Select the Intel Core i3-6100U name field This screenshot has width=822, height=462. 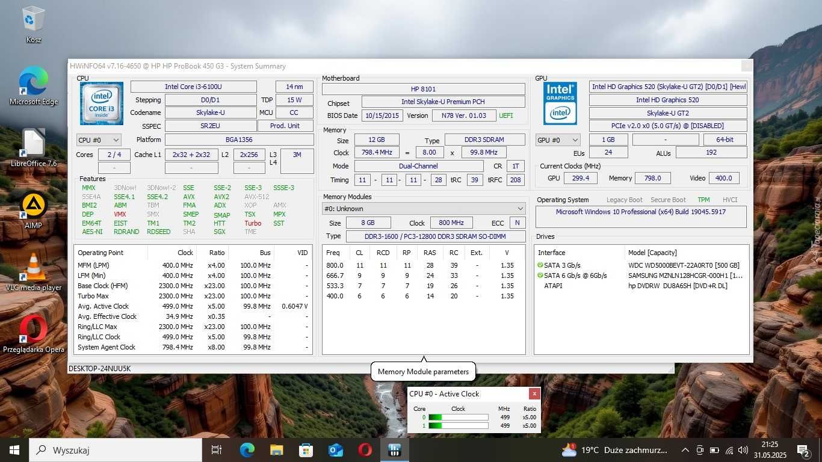coord(194,87)
